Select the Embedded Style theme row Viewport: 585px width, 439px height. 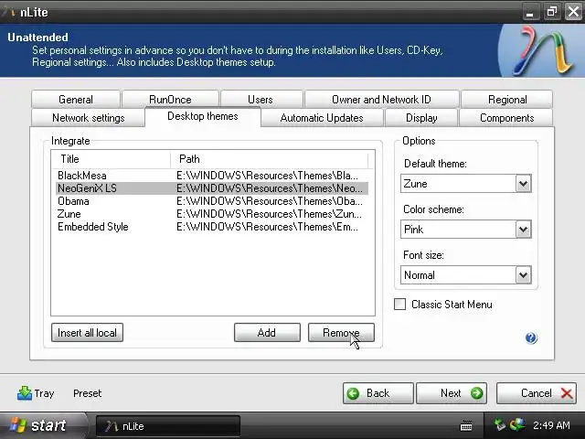[212, 227]
